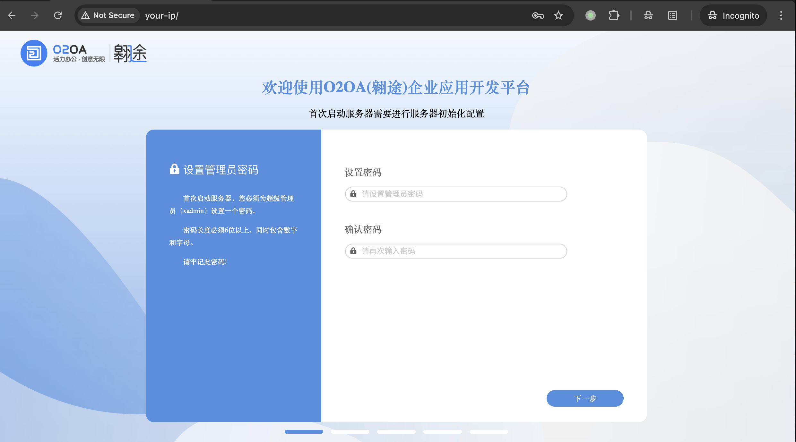Select the first step progress indicator

pyautogui.click(x=304, y=432)
